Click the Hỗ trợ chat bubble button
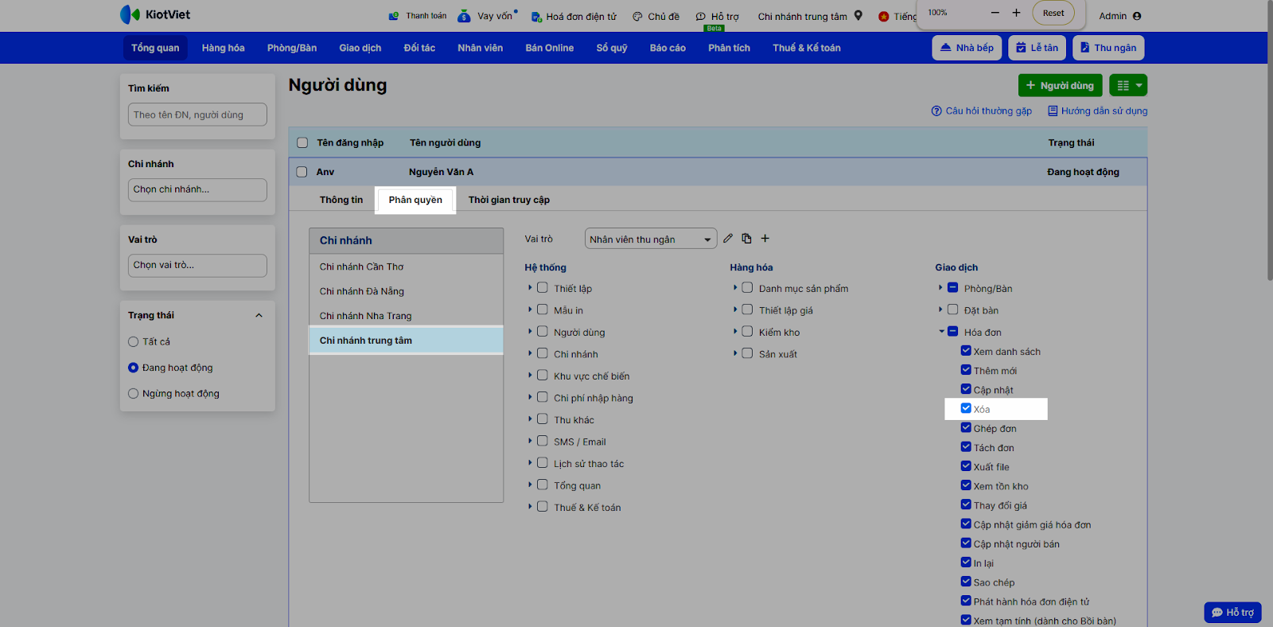The width and height of the screenshot is (1273, 627). pyautogui.click(x=1232, y=612)
